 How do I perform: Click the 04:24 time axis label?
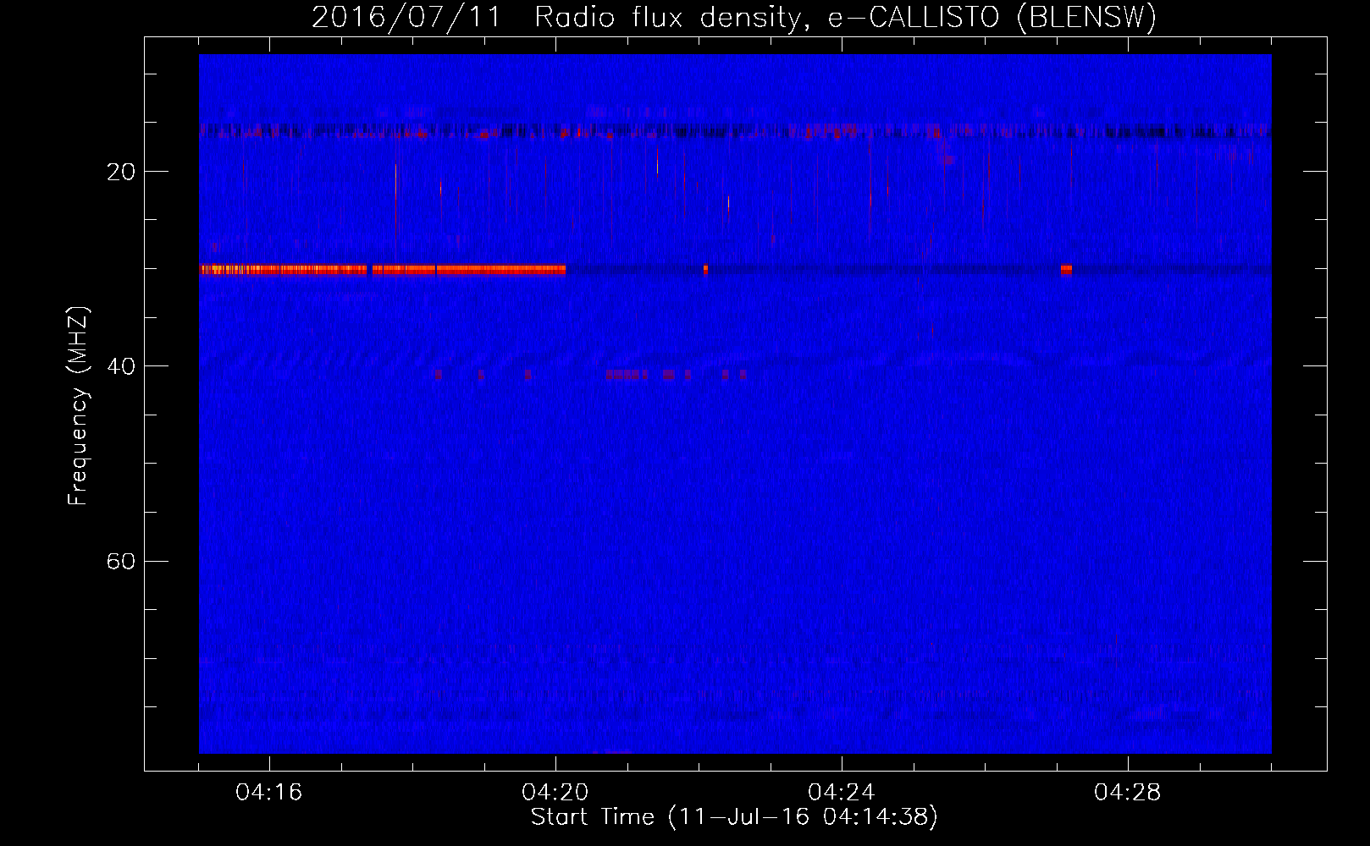click(842, 793)
